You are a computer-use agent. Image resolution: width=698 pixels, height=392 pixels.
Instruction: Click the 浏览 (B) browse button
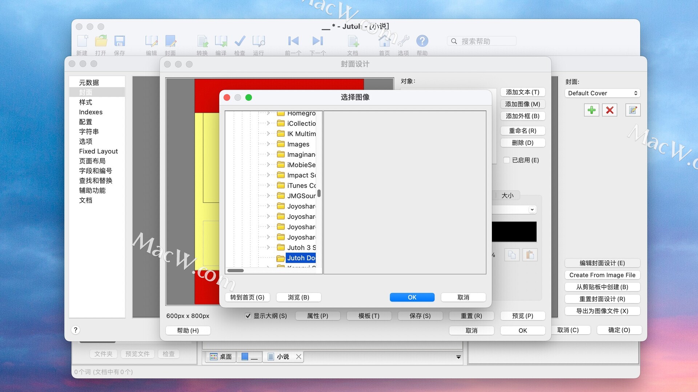click(x=298, y=297)
